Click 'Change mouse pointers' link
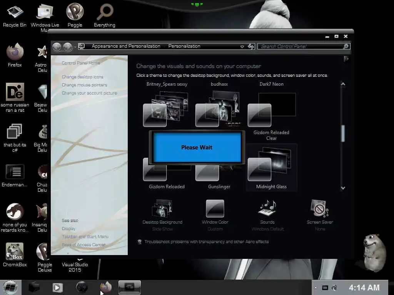 click(x=84, y=85)
